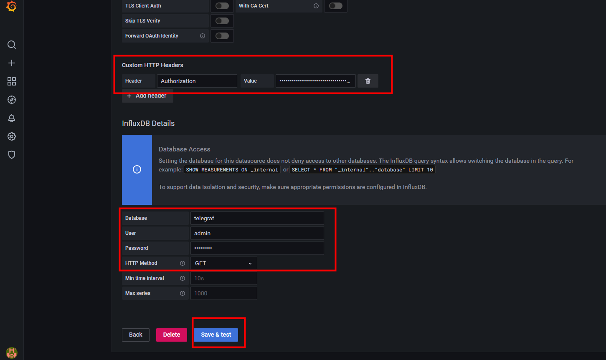Open the Server Admin shield icon

[x=12, y=155]
